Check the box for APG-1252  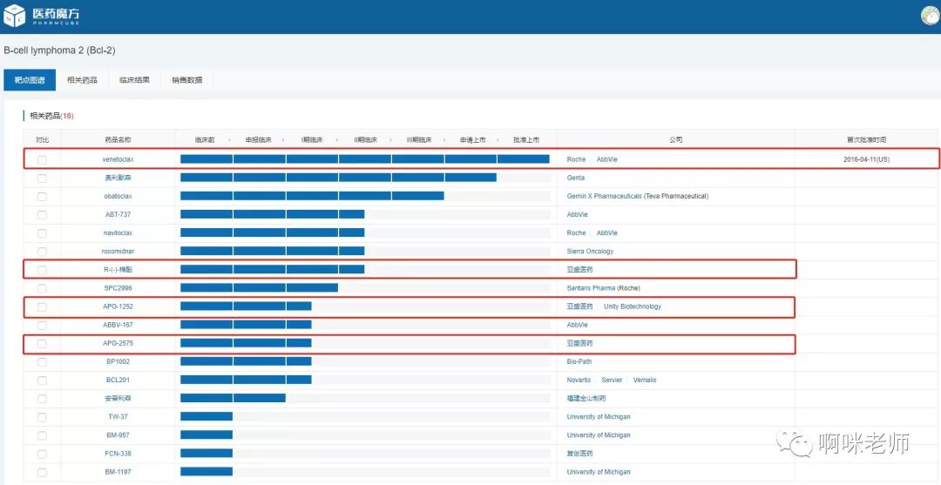[x=42, y=307]
